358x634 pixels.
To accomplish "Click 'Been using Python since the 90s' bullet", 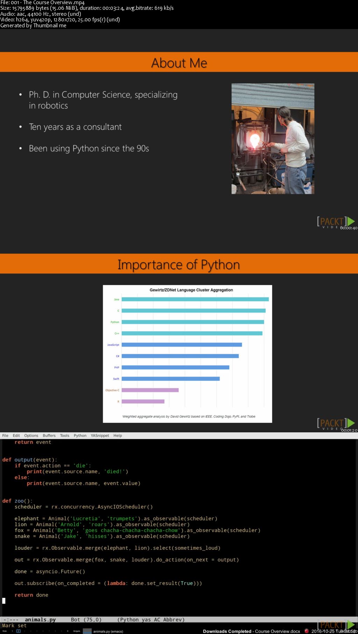I will click(89, 149).
